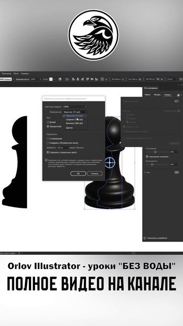Screen dimensions: 183x326
Task: Toggle the Тени switch
Action: (x=177, y=172)
